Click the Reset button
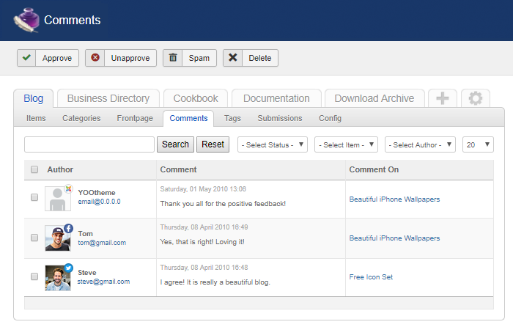Image resolution: width=513 pixels, height=330 pixels. click(x=213, y=144)
